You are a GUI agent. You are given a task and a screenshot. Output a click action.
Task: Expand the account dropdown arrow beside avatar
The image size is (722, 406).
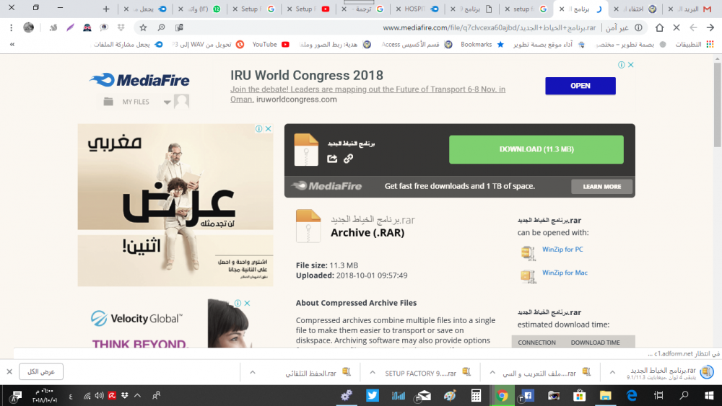(168, 102)
